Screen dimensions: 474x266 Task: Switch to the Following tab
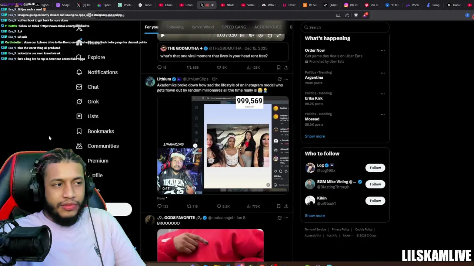tap(175, 27)
